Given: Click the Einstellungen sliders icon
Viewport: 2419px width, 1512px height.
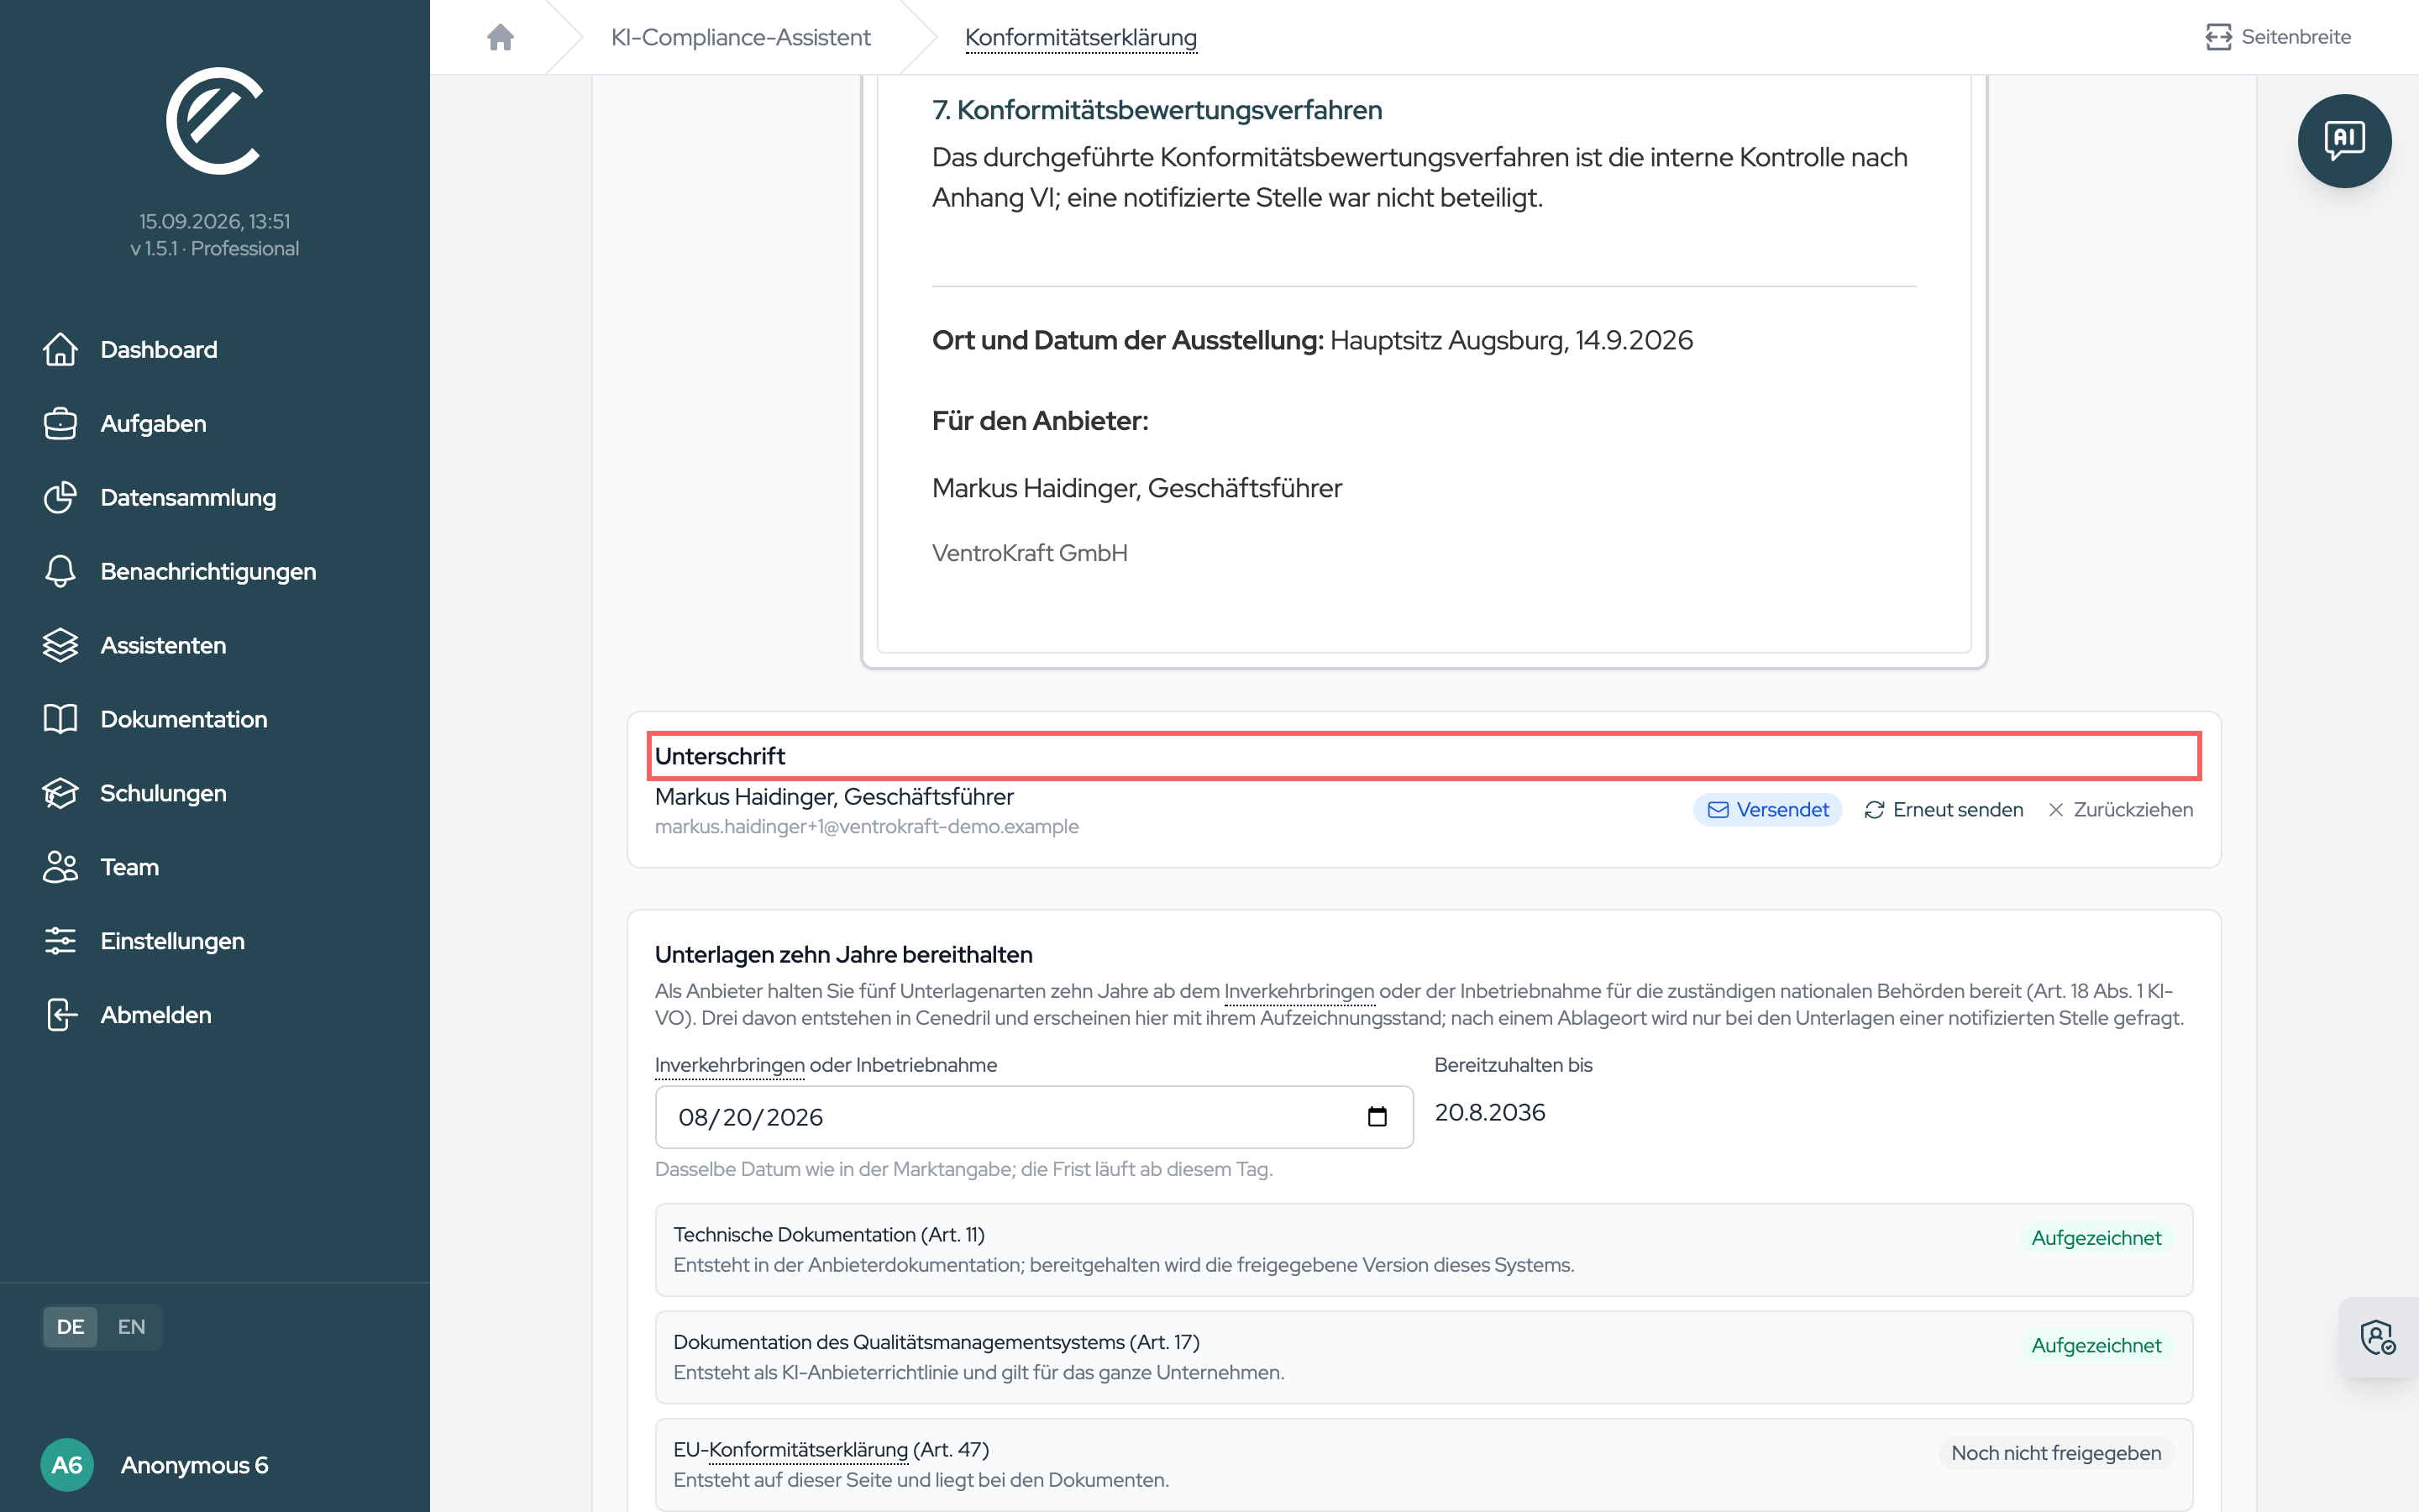Looking at the screenshot, I should pyautogui.click(x=60, y=941).
